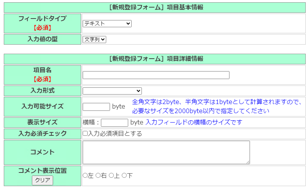This screenshot has height=188, width=308.
Task: Click the 表示サイズ 横幅 input box
Action: coord(114,123)
